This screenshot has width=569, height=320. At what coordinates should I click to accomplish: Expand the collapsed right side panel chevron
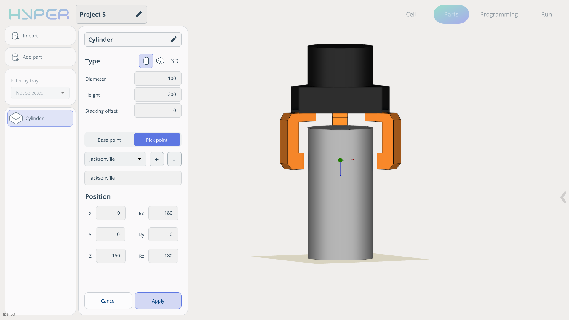tap(563, 197)
